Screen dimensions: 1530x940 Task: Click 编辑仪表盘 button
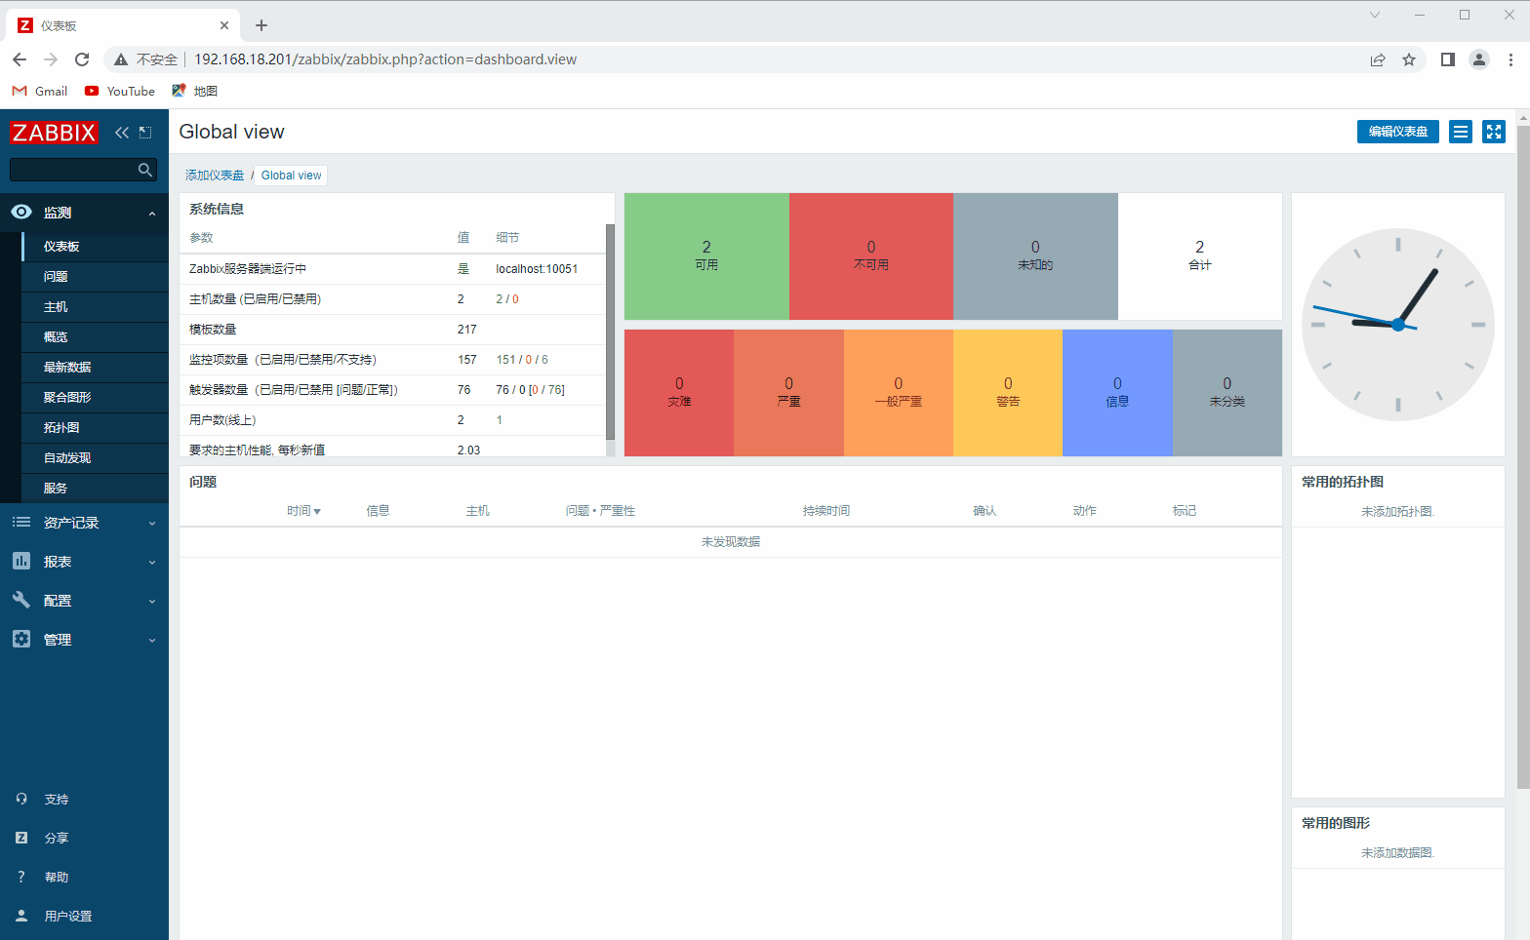1397,132
